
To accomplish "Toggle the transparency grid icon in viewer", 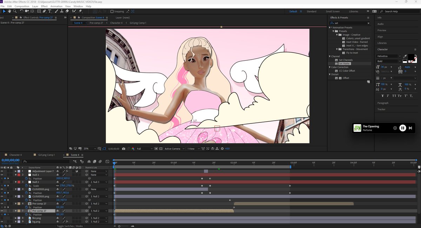I will 161,149.
